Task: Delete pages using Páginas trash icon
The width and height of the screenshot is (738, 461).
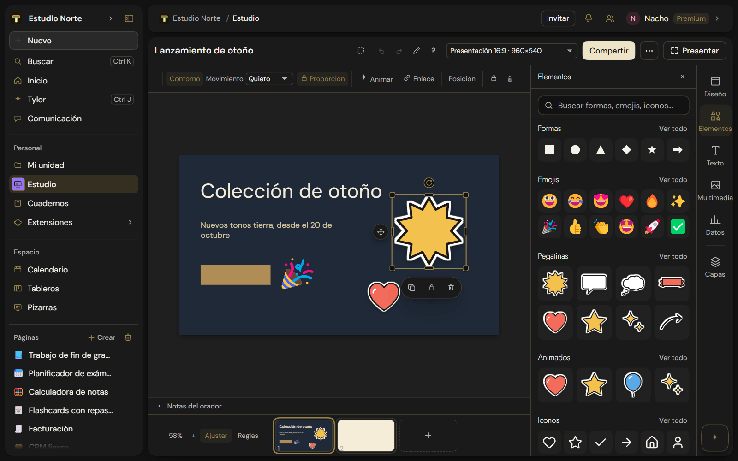Action: (128, 337)
